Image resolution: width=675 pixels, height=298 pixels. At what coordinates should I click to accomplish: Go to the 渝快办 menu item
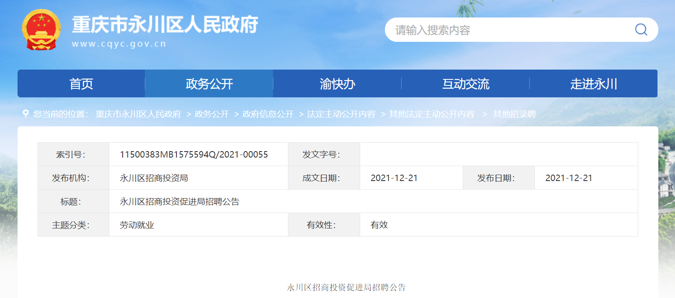click(x=337, y=84)
